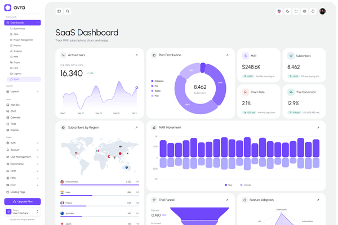Click the Calendar app icon

pos(8,118)
